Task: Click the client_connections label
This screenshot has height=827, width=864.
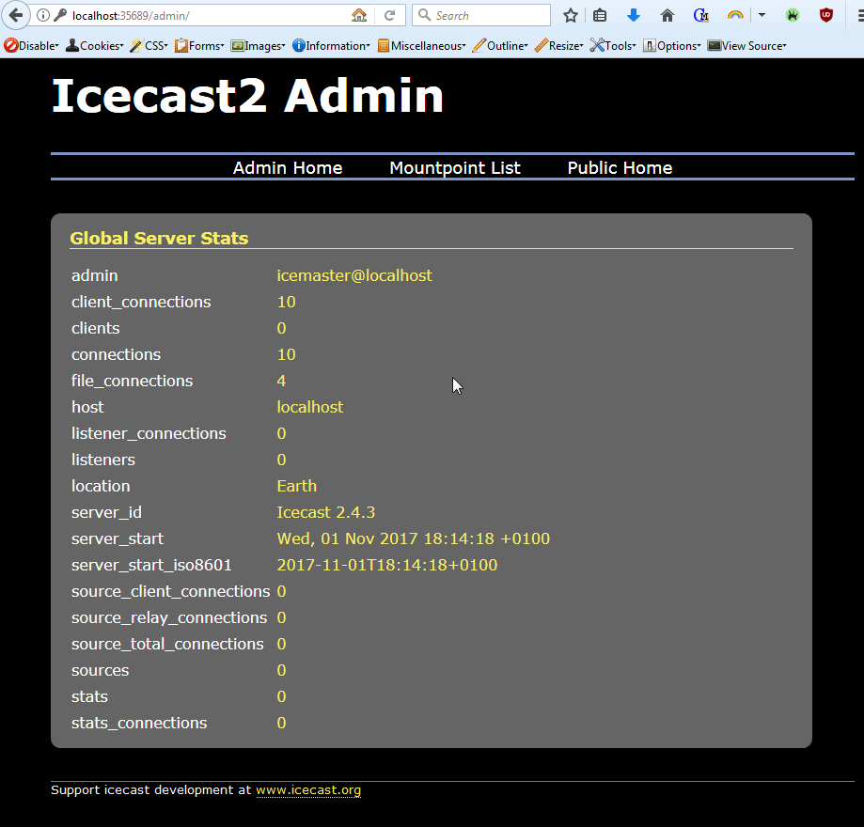Action: (141, 302)
